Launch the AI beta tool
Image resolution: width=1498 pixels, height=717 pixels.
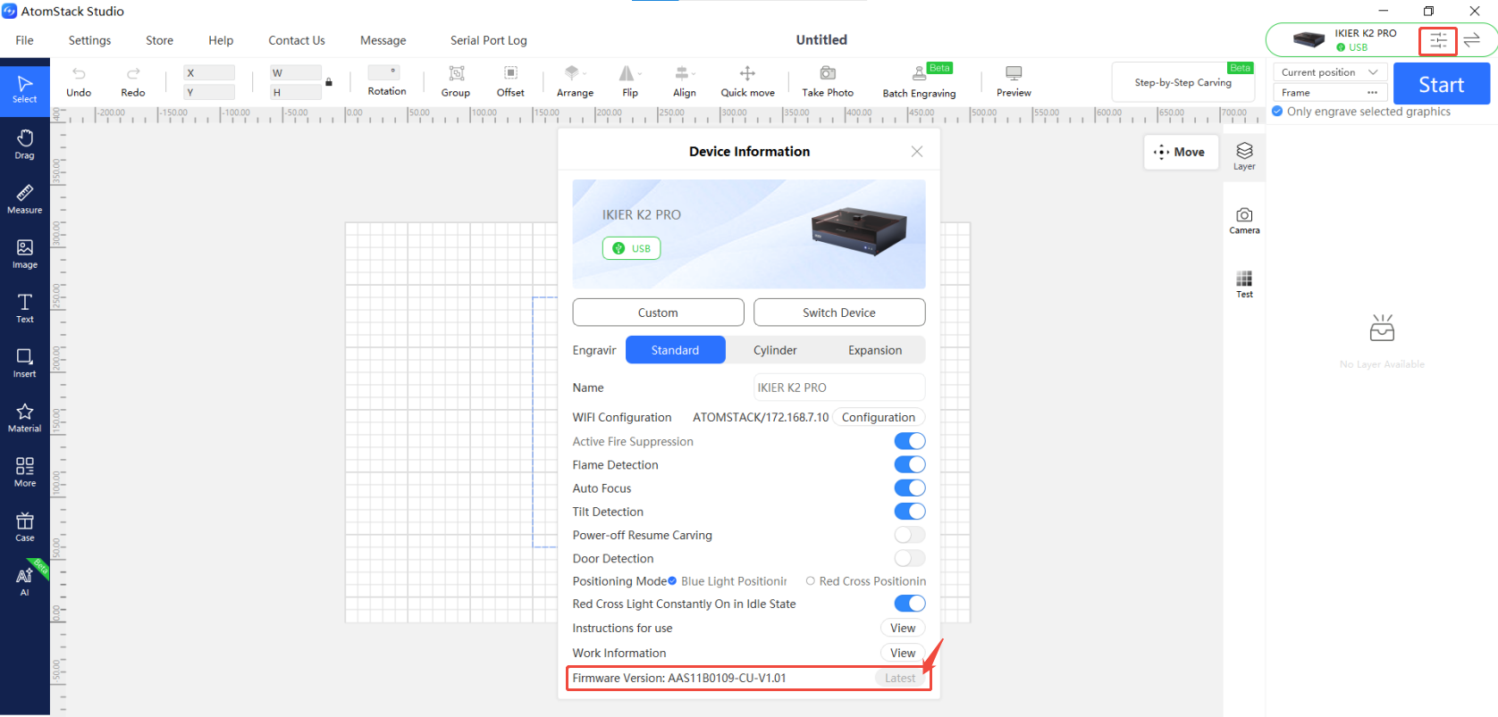(x=25, y=580)
